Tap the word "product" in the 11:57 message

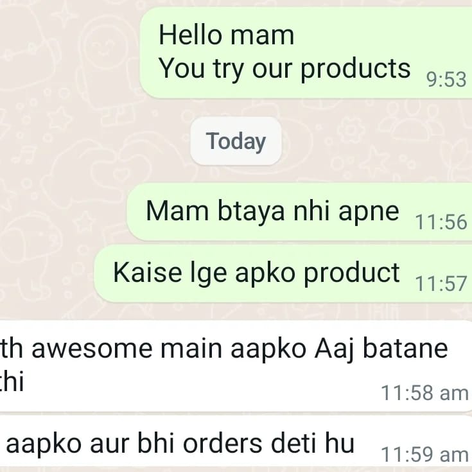pyautogui.click(x=352, y=274)
